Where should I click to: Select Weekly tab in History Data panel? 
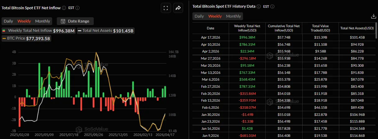tap(215, 16)
